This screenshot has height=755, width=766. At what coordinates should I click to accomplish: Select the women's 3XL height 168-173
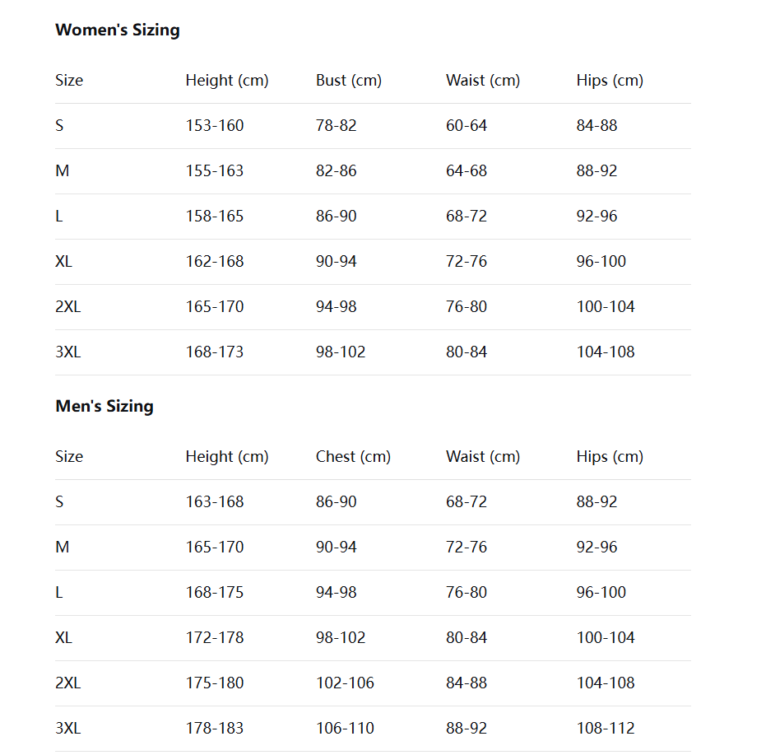click(x=215, y=352)
